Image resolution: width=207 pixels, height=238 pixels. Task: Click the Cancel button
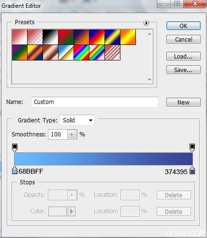[183, 39]
